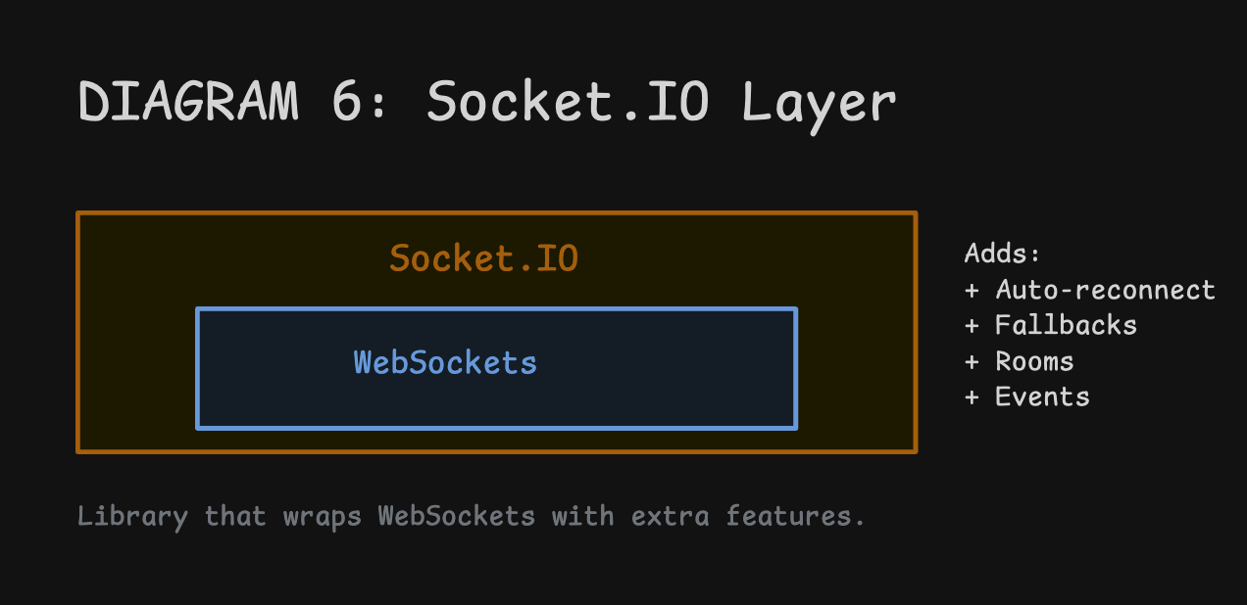Viewport: 1247px width, 605px height.
Task: Click the plus sign before Auto-reconnect
Action: pos(972,291)
